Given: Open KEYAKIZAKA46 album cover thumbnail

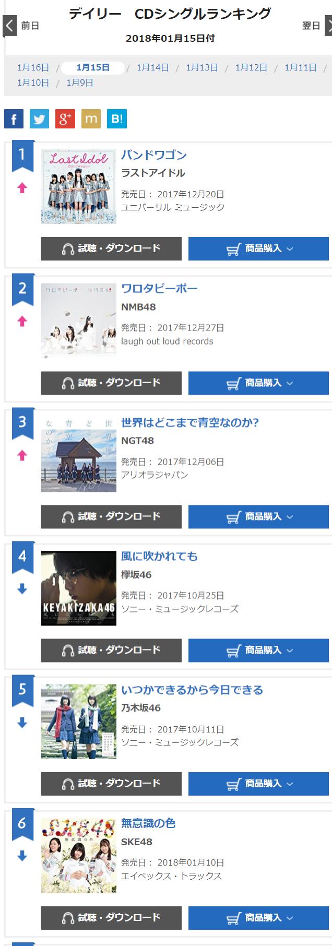Looking at the screenshot, I should click(79, 588).
